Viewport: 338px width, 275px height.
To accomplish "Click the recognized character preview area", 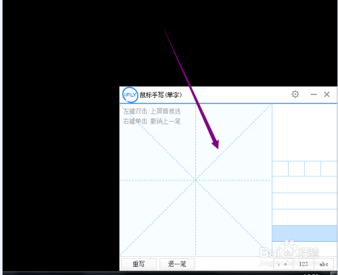I will (305, 132).
